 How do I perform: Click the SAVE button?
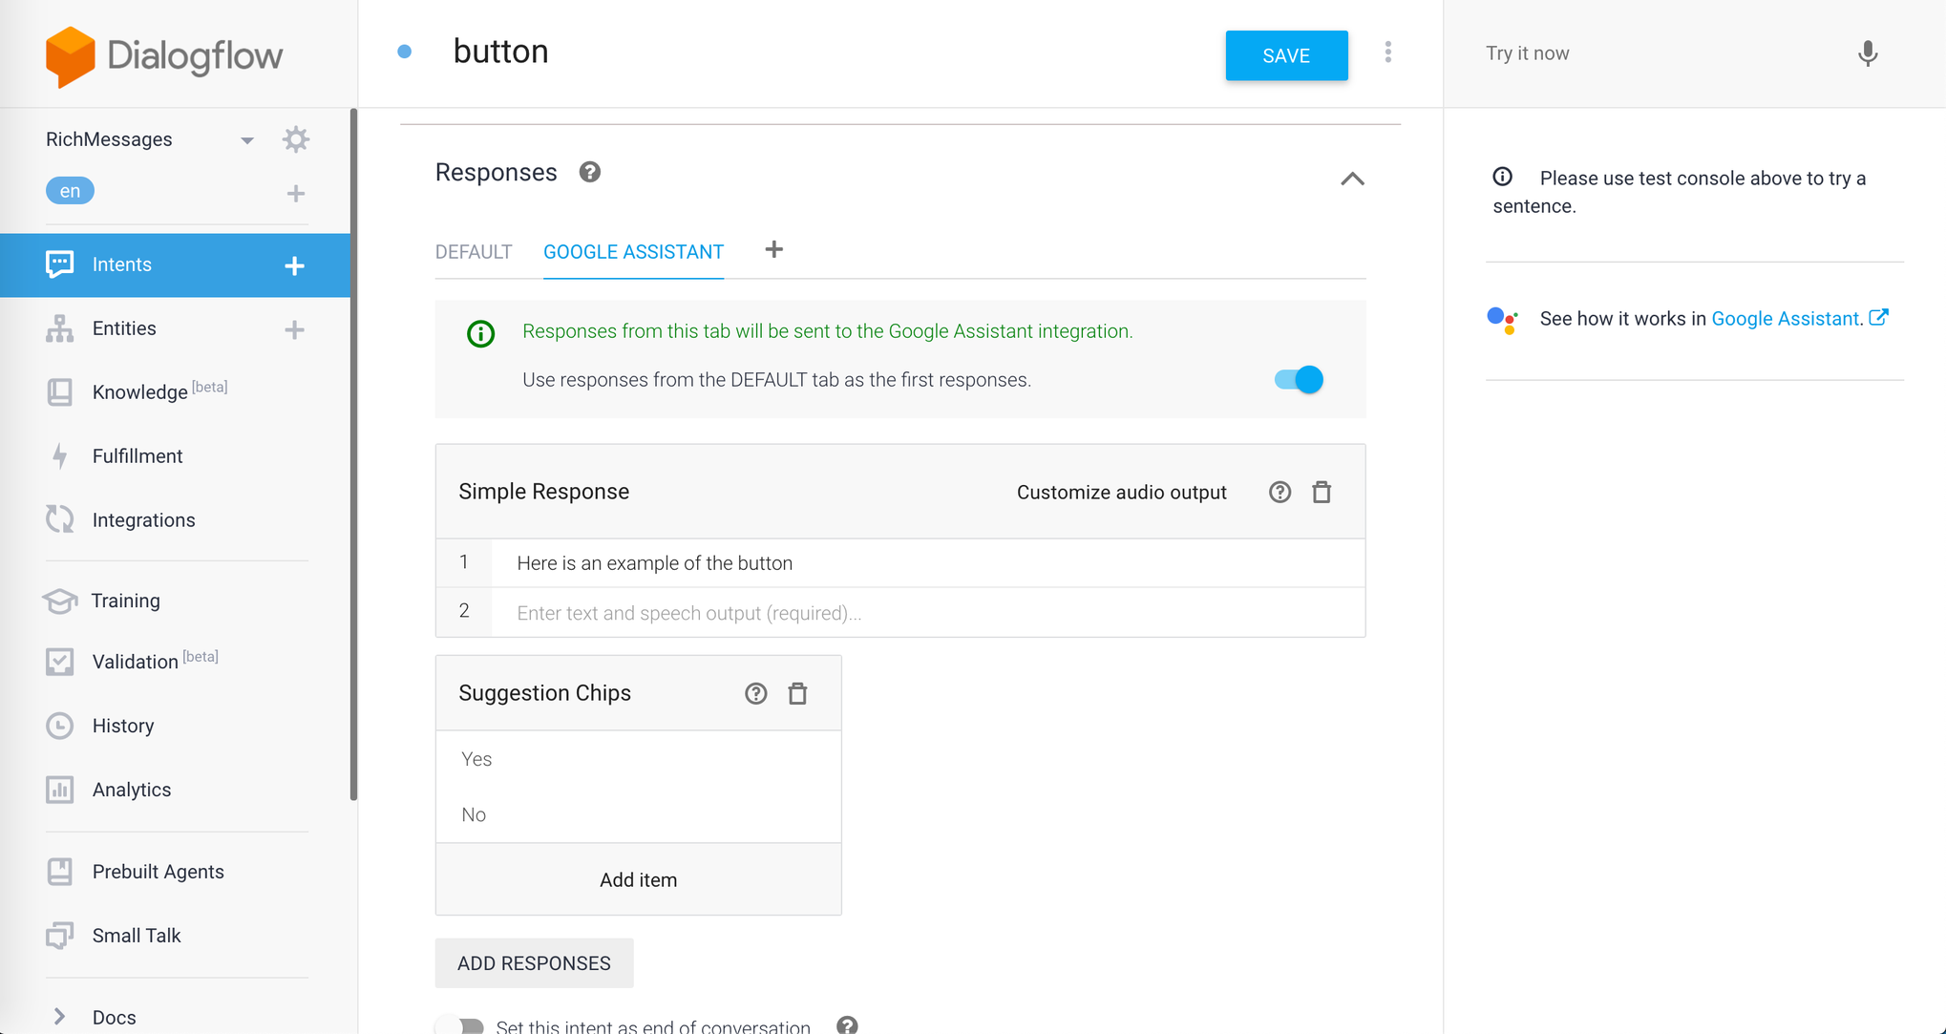click(1286, 55)
